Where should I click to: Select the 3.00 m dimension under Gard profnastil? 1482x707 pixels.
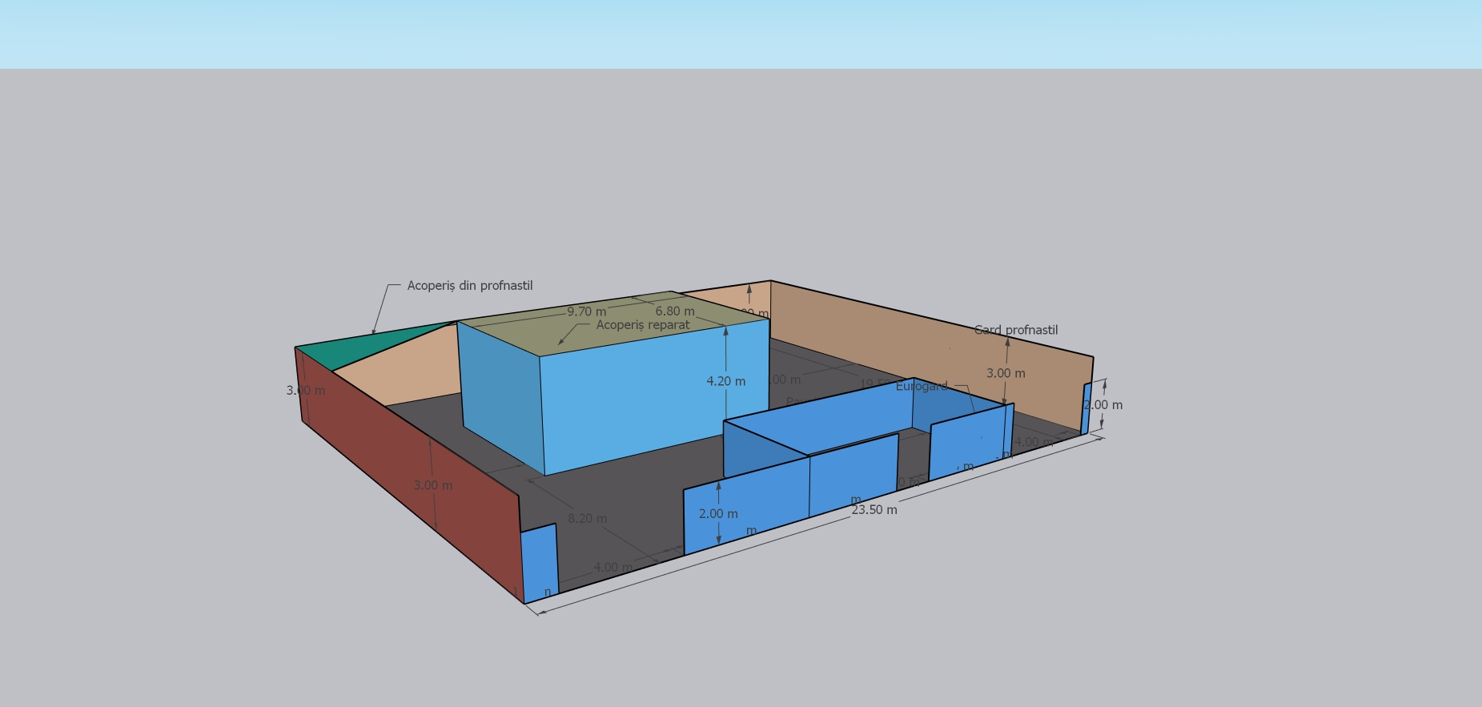point(1006,374)
